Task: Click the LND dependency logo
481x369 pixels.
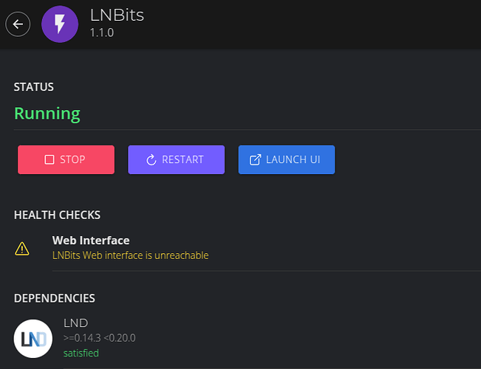Action: [x=33, y=339]
